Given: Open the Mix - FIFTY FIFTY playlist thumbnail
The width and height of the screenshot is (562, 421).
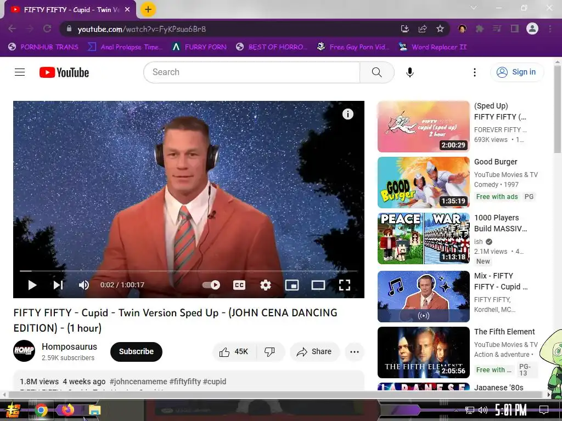Looking at the screenshot, I should tap(423, 297).
